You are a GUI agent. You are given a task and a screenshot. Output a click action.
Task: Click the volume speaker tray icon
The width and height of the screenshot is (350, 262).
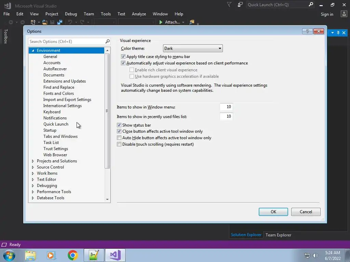tap(315, 256)
